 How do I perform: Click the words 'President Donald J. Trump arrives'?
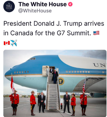(54, 23)
